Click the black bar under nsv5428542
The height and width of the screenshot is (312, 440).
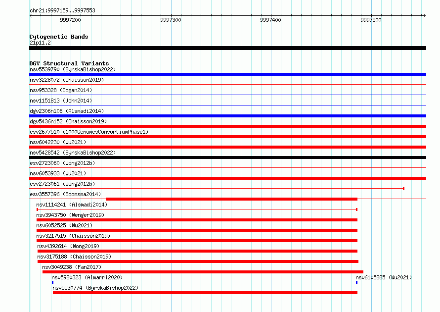227,157
